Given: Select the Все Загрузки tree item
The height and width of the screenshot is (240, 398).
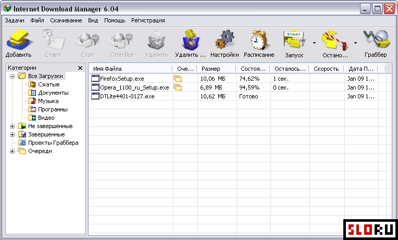Looking at the screenshot, I should (x=45, y=76).
